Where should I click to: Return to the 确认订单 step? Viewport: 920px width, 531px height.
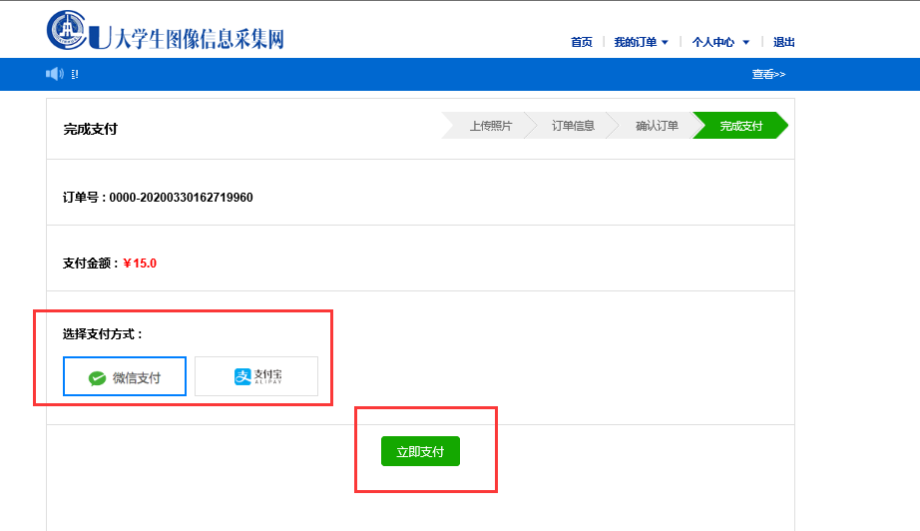[657, 126]
